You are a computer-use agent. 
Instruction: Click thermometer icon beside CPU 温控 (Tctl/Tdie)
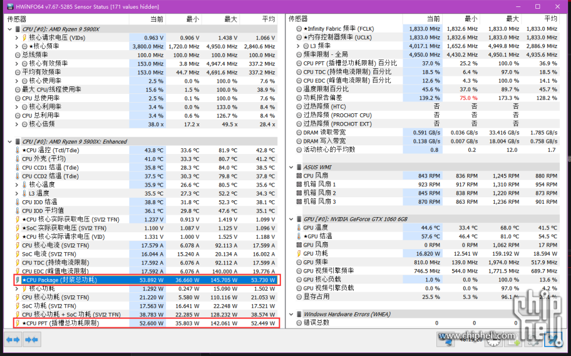pyautogui.click(x=17, y=150)
